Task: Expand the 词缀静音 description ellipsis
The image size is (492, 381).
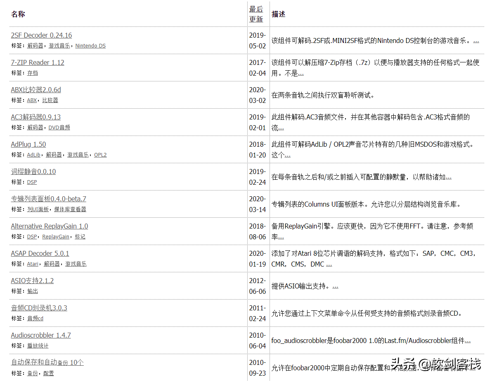Action: (x=449, y=178)
